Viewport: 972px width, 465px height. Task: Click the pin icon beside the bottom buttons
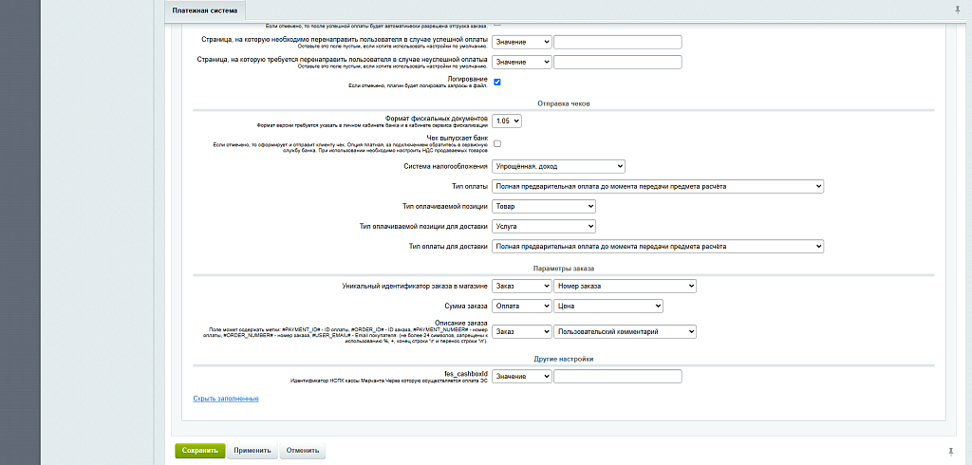tap(950, 451)
